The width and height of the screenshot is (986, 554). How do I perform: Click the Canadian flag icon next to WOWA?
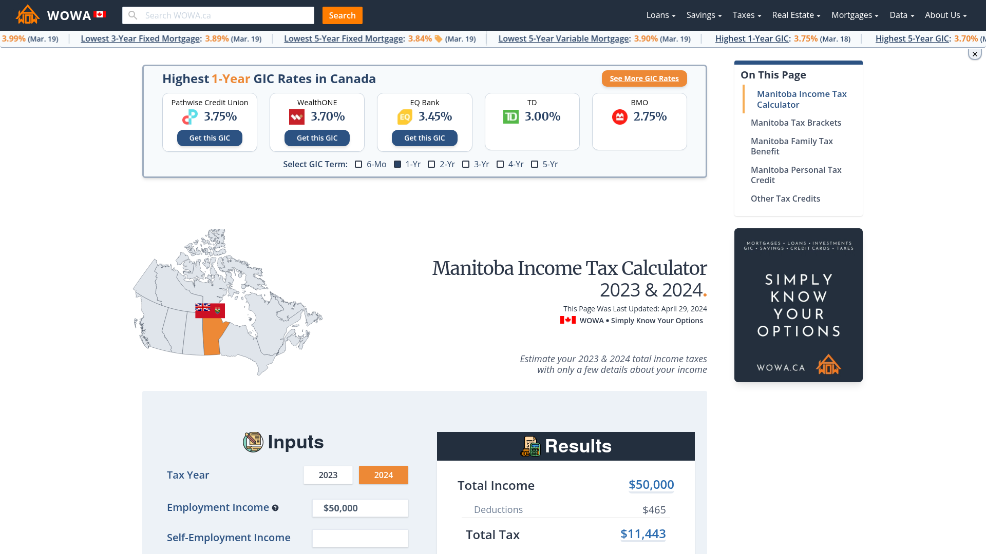99,14
